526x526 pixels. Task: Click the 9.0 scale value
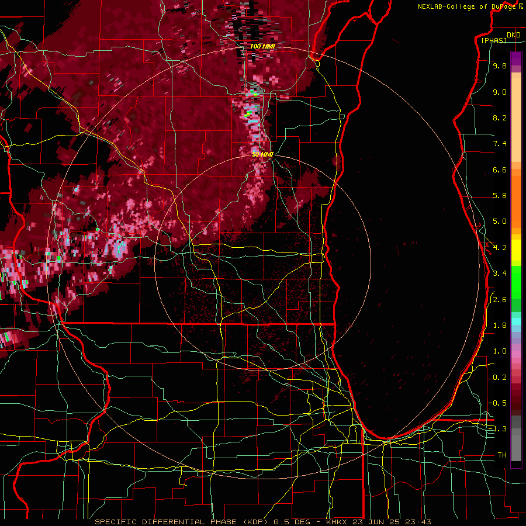coord(500,92)
